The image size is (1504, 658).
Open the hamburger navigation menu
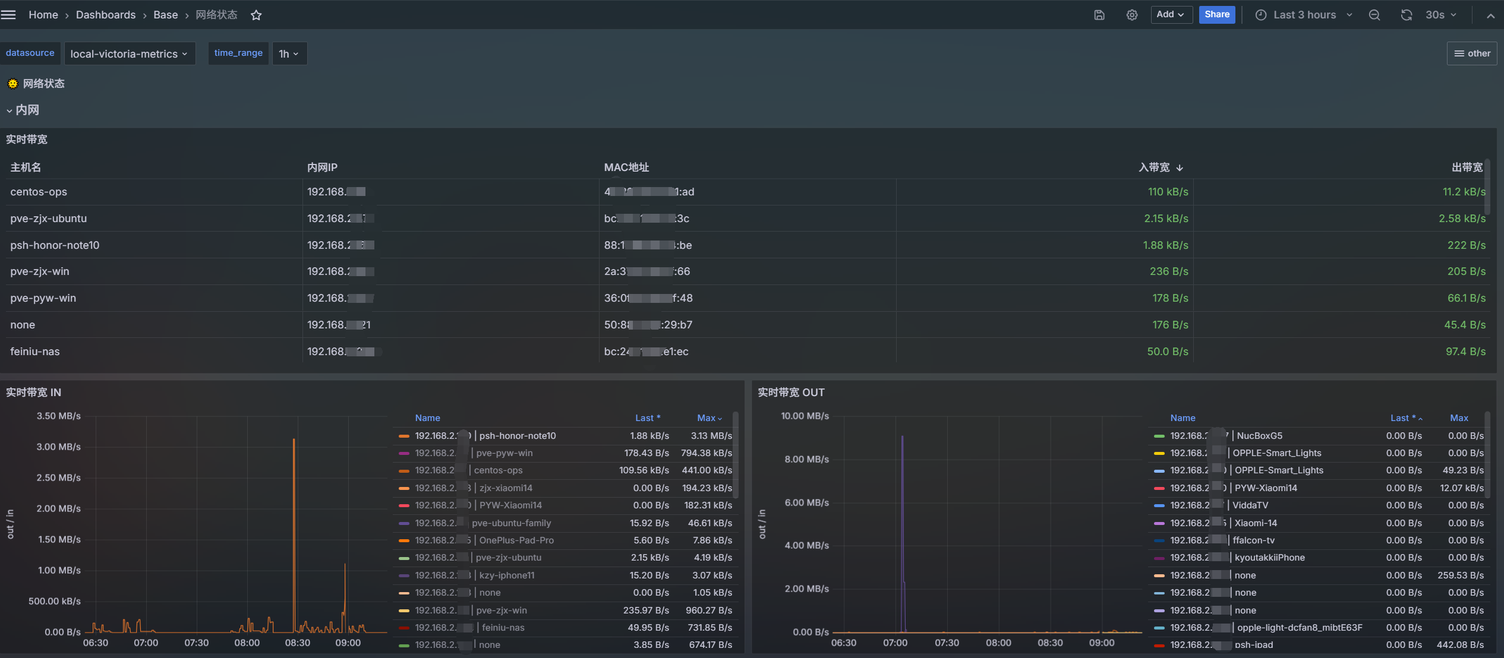(x=8, y=15)
